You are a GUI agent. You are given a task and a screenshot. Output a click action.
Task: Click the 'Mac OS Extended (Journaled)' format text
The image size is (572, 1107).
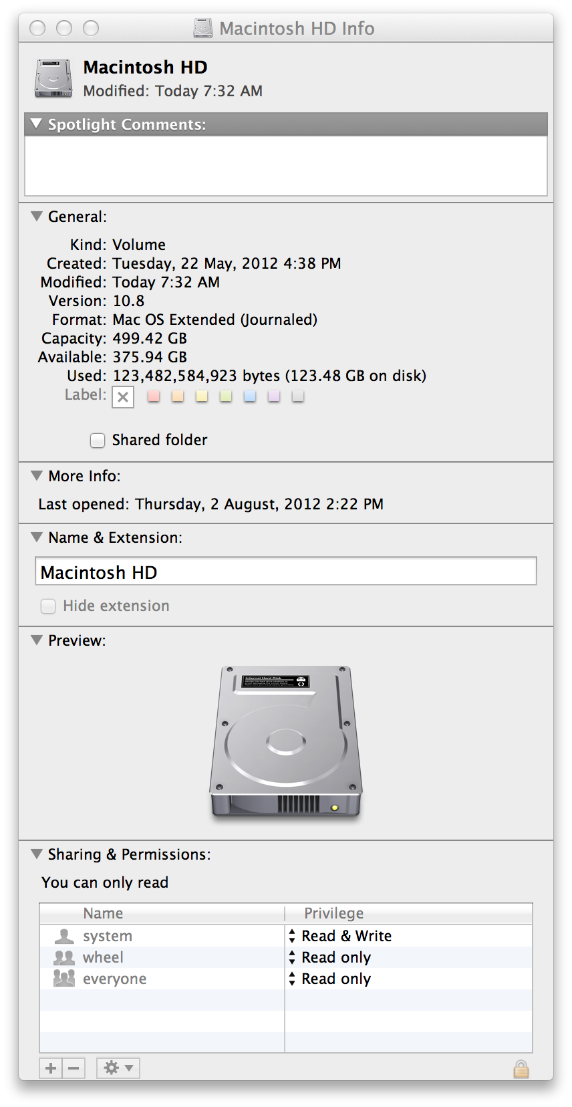[215, 320]
